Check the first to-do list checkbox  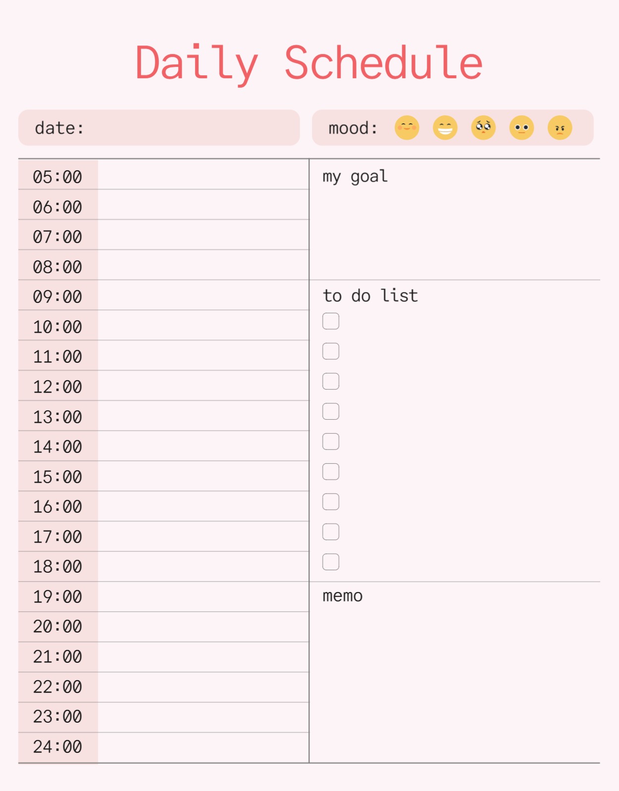point(331,321)
